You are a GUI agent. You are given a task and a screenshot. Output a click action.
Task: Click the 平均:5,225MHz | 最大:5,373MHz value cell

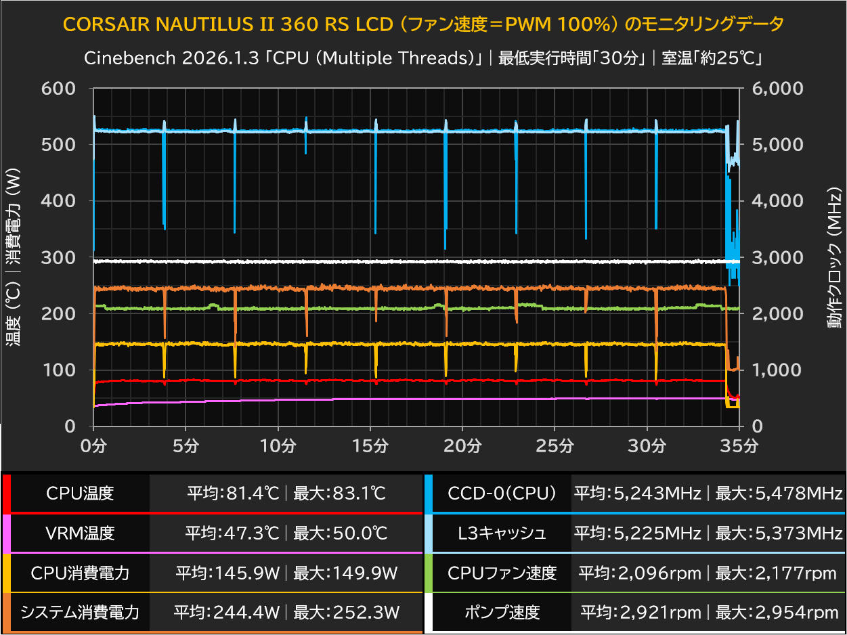click(x=708, y=533)
